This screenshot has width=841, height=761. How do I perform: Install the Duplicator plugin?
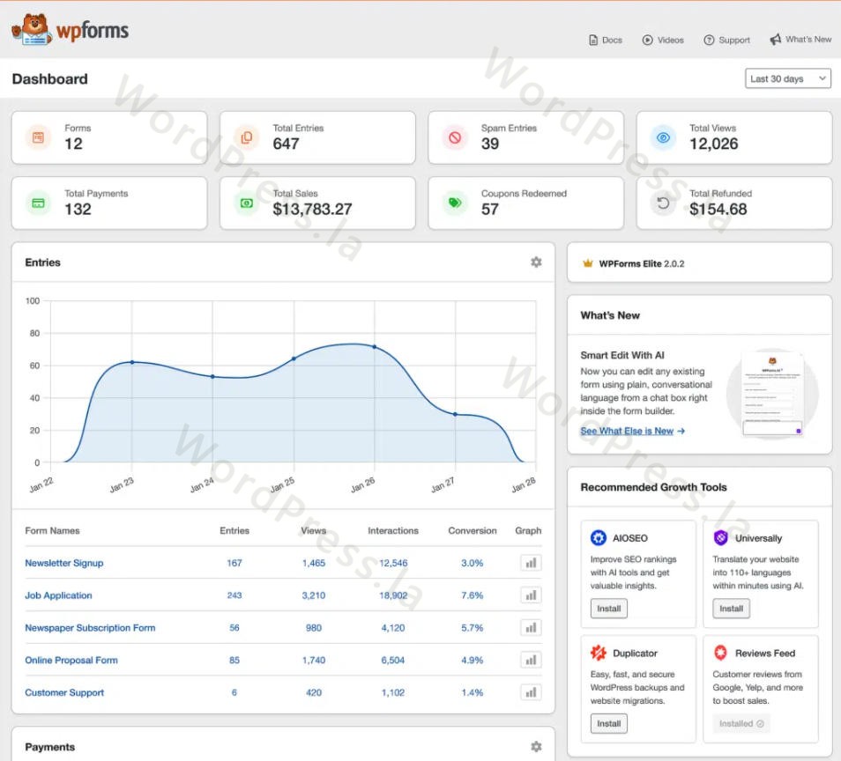609,723
